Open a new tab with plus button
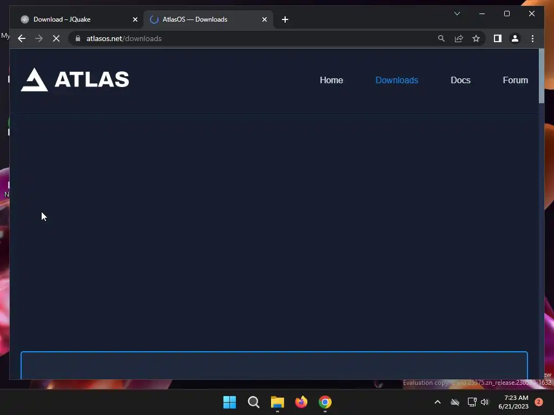 [285, 19]
